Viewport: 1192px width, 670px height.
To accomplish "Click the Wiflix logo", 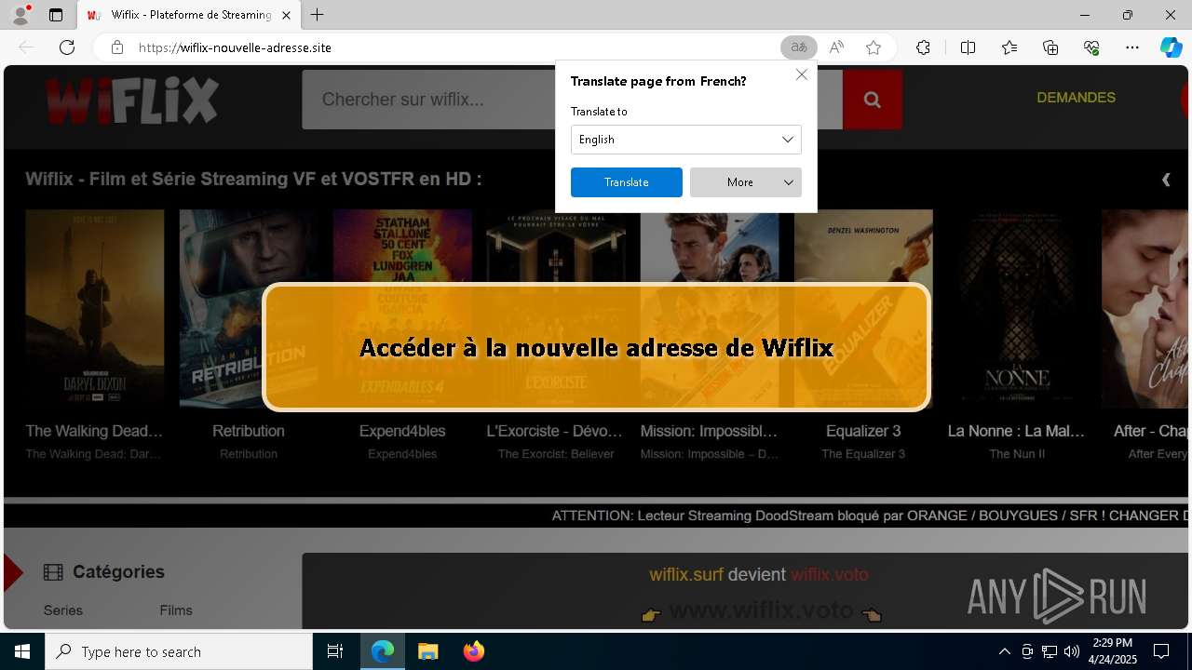I will [x=132, y=100].
